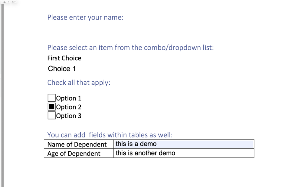Viewport: 297px width, 187px height.
Task: Check the Option 1 checkbox
Action: (x=51, y=98)
